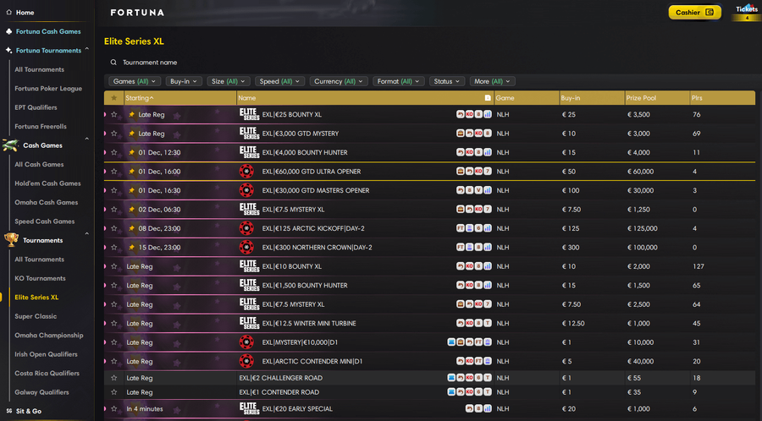Screen dimensions: 762x421
Task: Open Super Classic in sidebar
Action: [36, 316]
